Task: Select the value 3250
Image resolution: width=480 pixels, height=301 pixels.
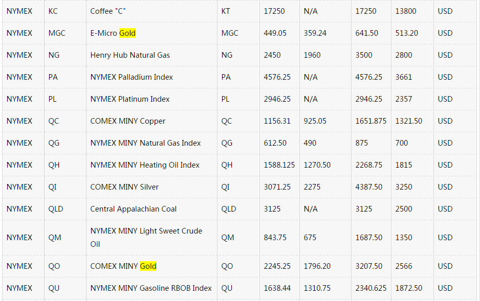Action: click(403, 188)
